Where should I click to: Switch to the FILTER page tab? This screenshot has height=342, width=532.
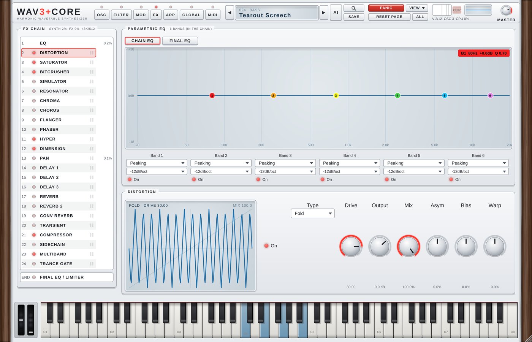[x=121, y=15]
